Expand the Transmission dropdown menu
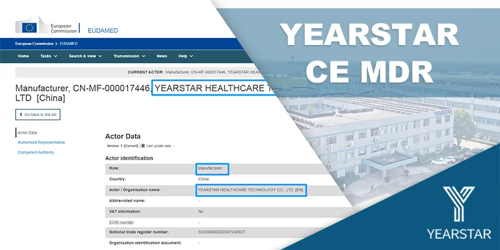This screenshot has width=500, height=250. (129, 56)
